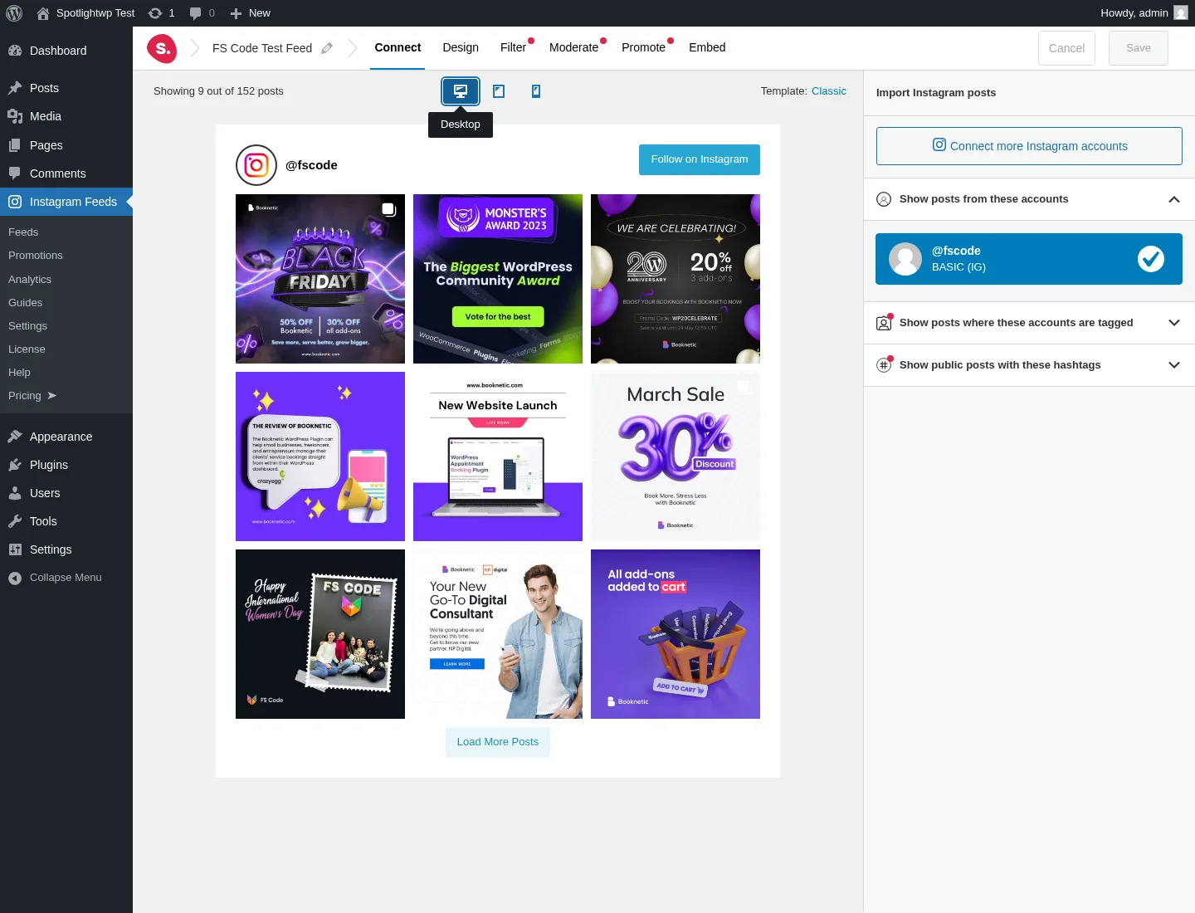Open the Spotlightwp Test site home icon
1195x913 pixels.
tap(43, 13)
